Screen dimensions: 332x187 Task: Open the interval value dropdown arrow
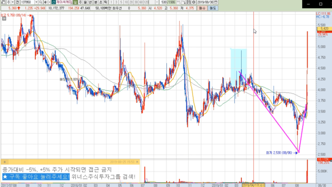(157, 2)
